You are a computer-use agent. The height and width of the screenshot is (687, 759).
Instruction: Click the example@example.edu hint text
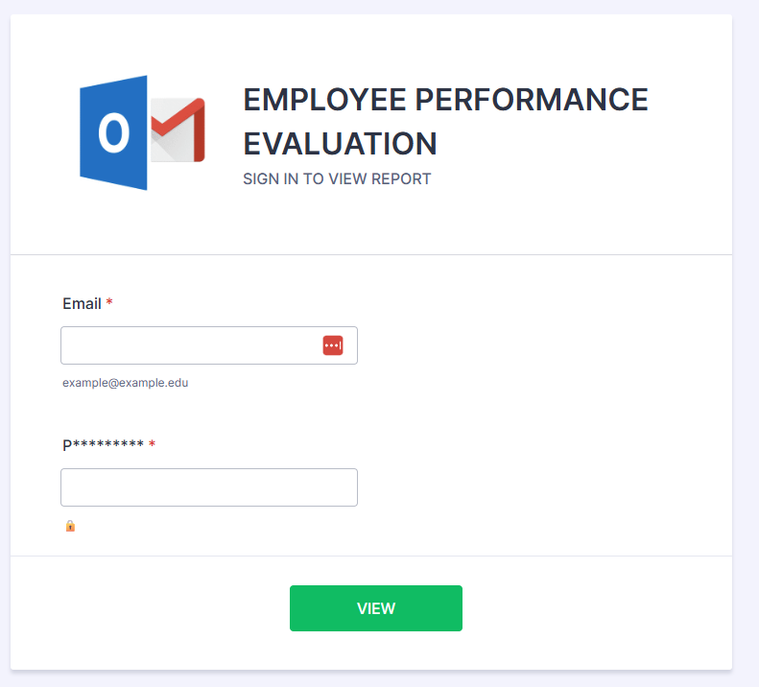[126, 383]
